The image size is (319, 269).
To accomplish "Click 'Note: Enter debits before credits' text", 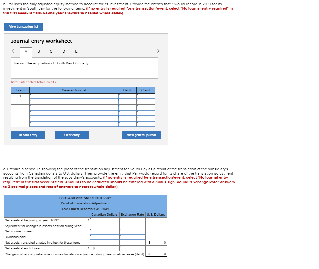I will click(34, 82).
